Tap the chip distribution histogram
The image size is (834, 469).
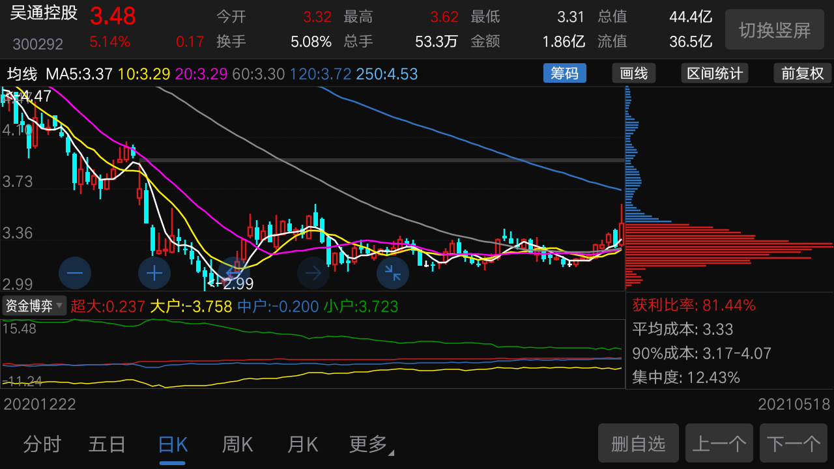click(x=729, y=189)
